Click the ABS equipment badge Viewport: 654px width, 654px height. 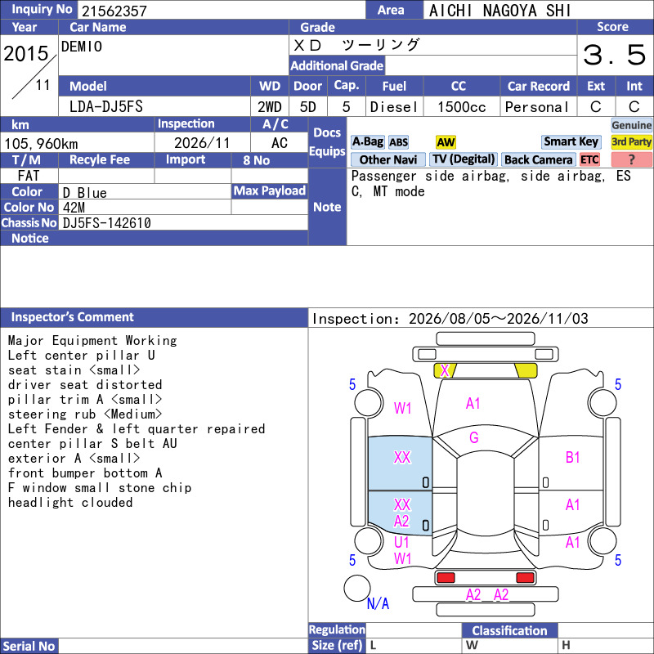[x=398, y=142]
